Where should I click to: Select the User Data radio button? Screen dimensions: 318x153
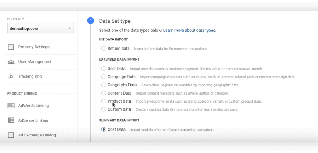[103, 69]
